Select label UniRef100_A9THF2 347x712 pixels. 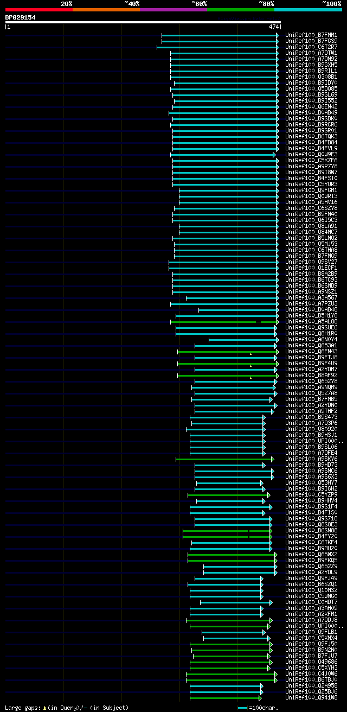pos(311,411)
